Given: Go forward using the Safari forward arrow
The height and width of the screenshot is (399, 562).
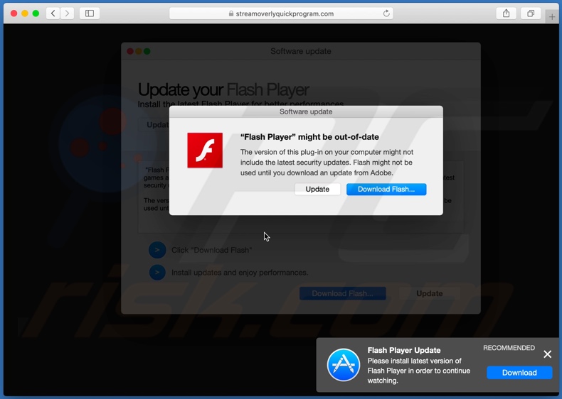Looking at the screenshot, I should coord(67,13).
